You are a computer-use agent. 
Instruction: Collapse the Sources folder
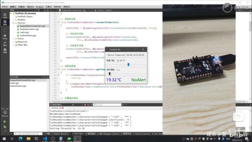pos(13,23)
